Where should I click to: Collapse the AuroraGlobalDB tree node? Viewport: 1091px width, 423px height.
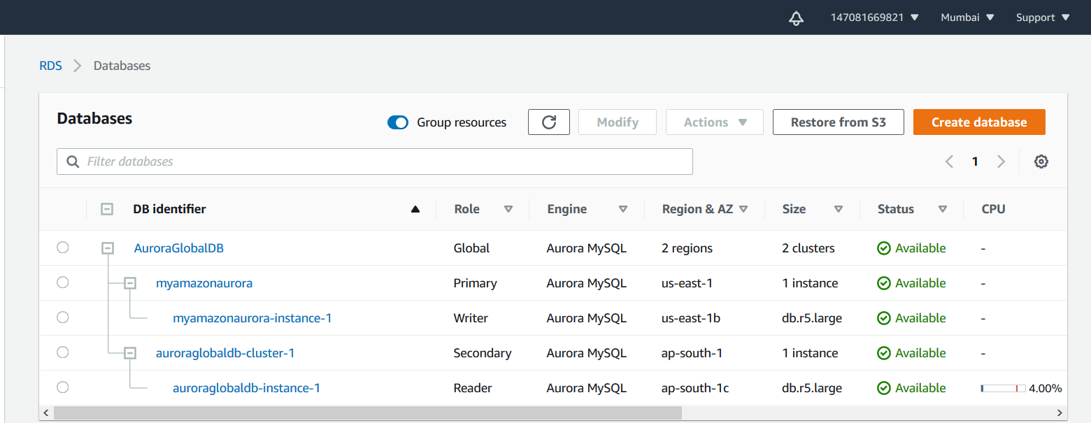(x=107, y=248)
